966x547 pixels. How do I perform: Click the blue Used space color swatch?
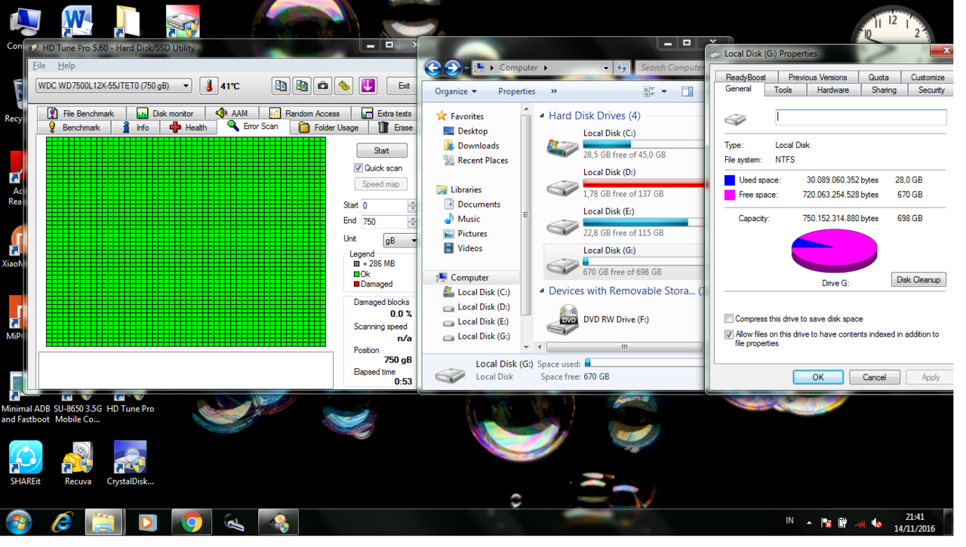(730, 180)
